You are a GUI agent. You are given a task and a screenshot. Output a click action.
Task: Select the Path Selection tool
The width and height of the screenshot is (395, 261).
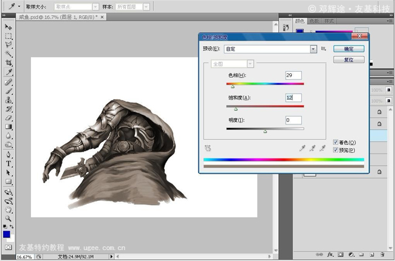coord(9,172)
